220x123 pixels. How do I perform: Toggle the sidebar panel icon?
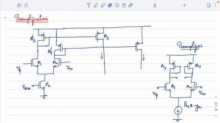(19, 5)
